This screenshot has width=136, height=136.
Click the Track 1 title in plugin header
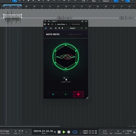tap(54, 21)
